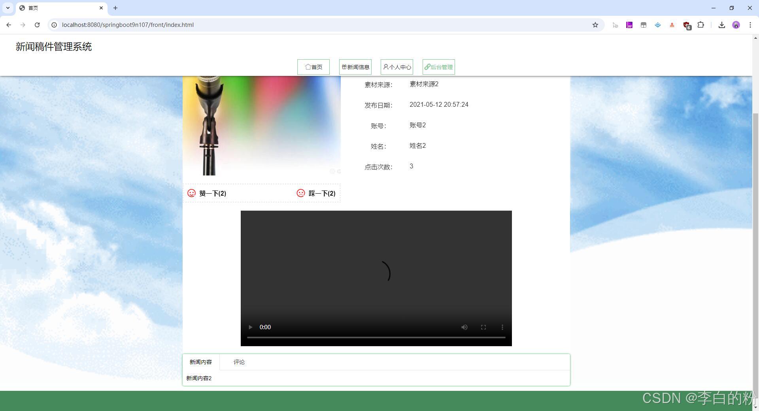This screenshot has width=759, height=411.
Task: Click the 新闻稿件管理系统 site title
Action: (x=54, y=47)
